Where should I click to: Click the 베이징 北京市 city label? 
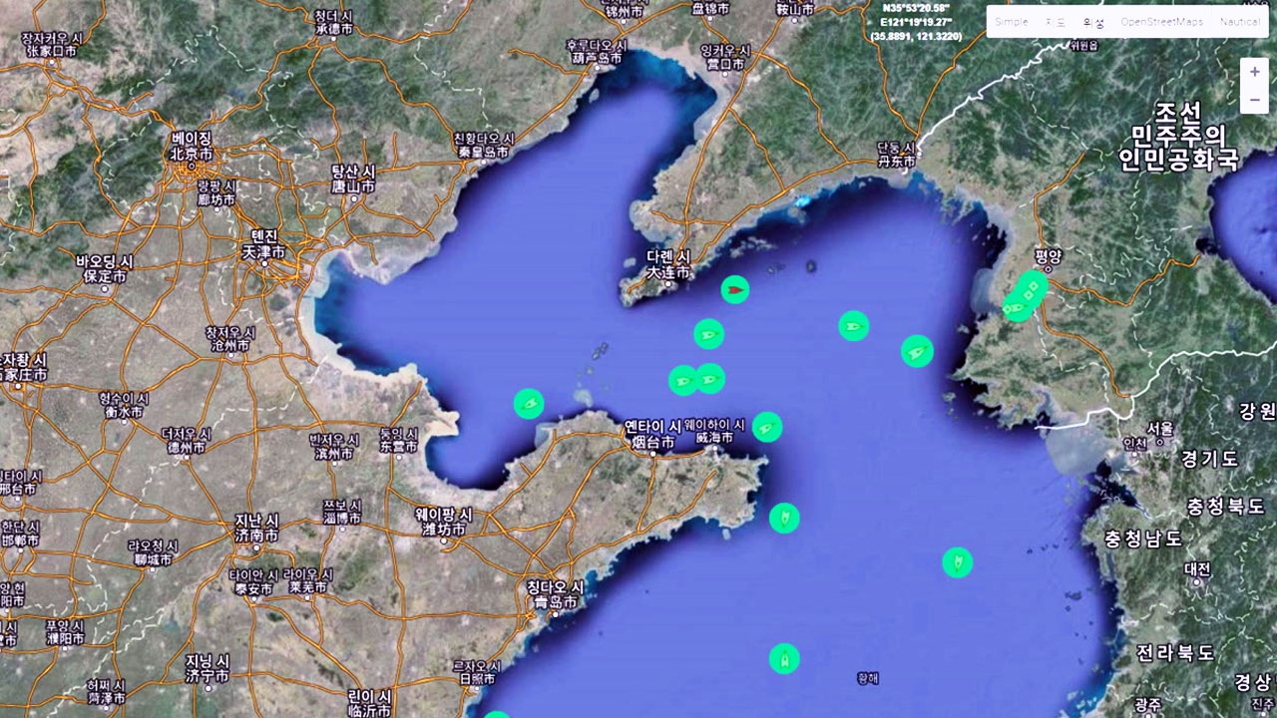pyautogui.click(x=192, y=146)
